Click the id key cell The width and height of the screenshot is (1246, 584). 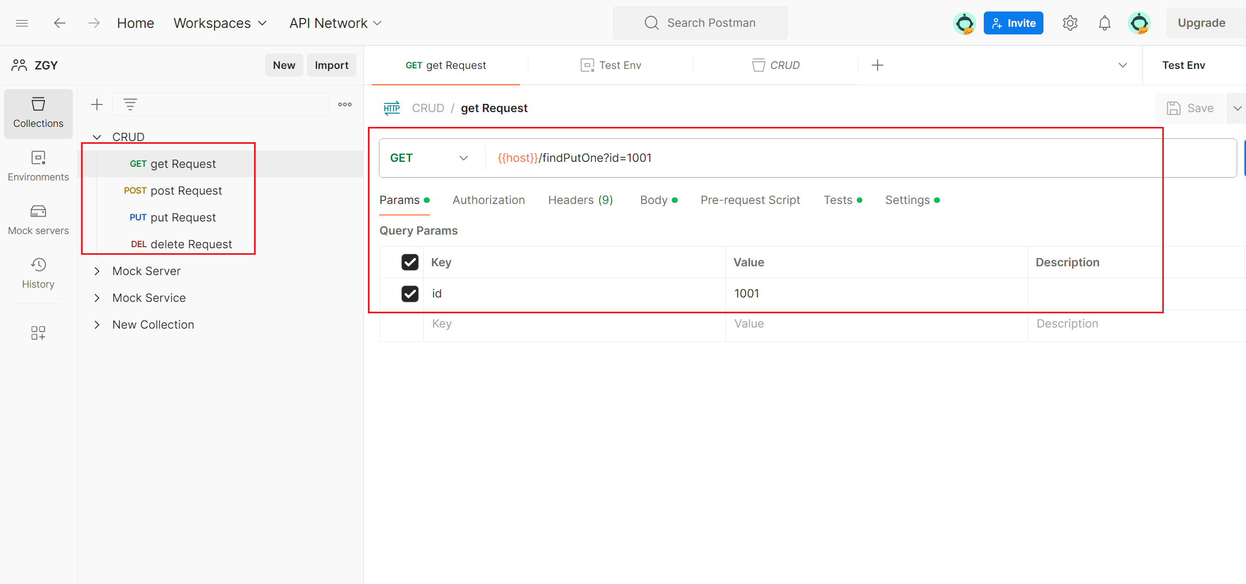point(574,294)
